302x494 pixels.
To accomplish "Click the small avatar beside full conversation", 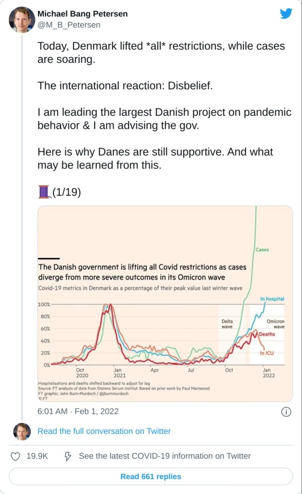I will click(x=22, y=431).
